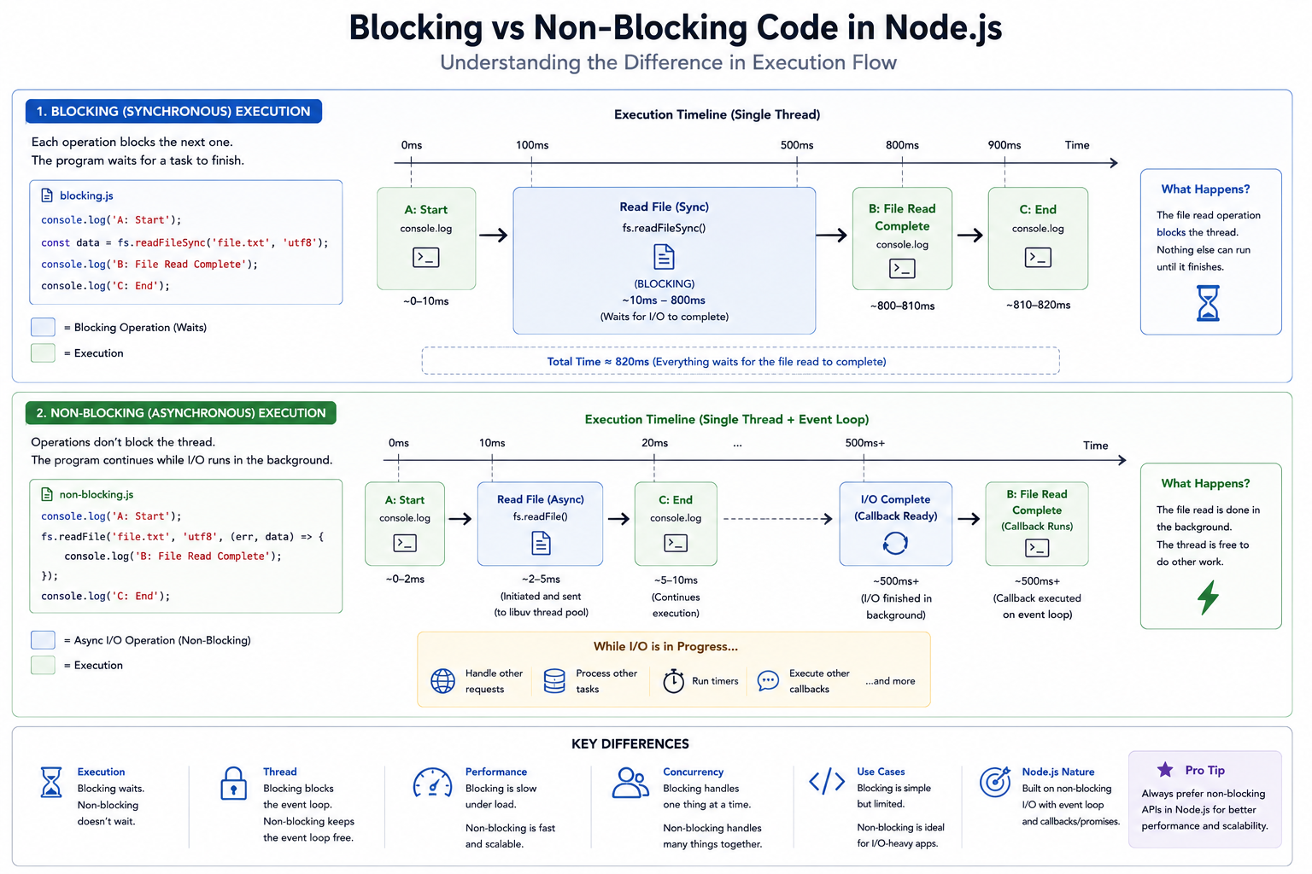The width and height of the screenshot is (1312, 874).
Task: Click the padlock icon beside Thread
Action: click(233, 783)
